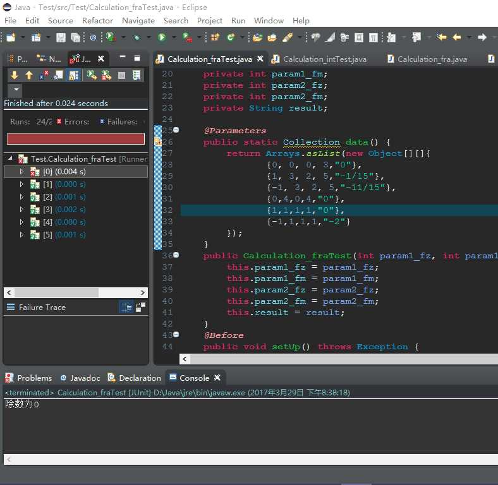Toggle Filter Stack Trace next to Failure Trace
Image resolution: width=498 pixels, height=485 pixels.
126,307
